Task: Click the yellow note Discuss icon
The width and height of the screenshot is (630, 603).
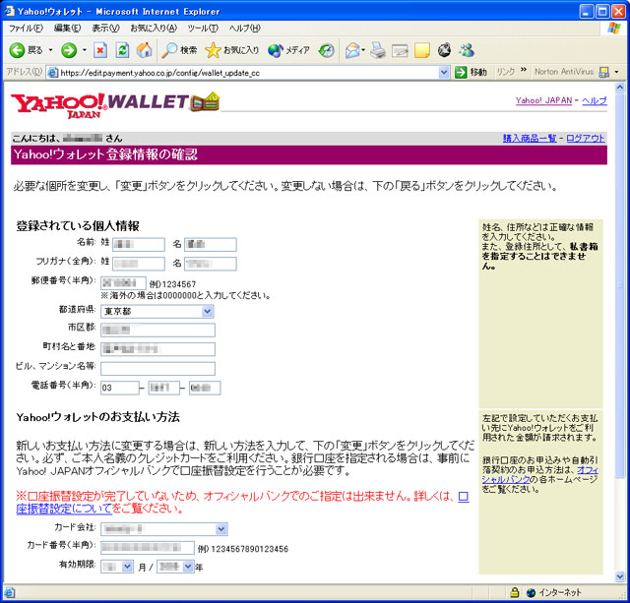Action: 422,50
